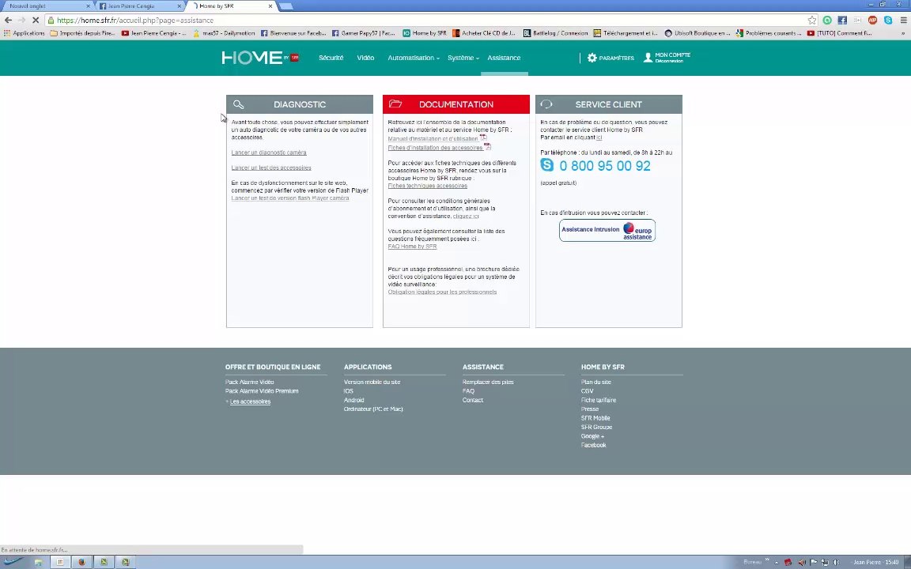Click the green round extension icon
Screen dimensions: 911x569
click(x=826, y=20)
